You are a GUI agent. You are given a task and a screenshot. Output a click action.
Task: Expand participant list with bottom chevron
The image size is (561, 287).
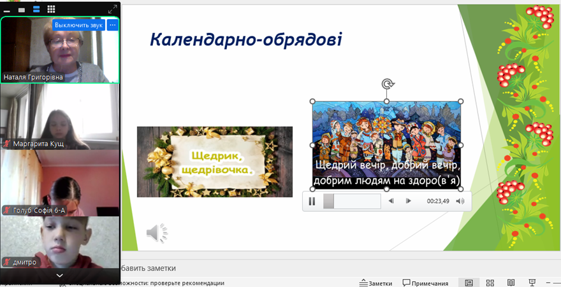tap(59, 275)
